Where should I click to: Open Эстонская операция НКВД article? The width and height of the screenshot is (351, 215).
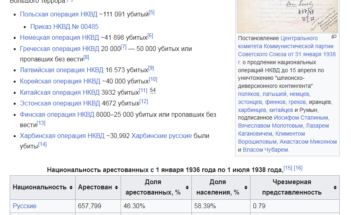[60, 103]
